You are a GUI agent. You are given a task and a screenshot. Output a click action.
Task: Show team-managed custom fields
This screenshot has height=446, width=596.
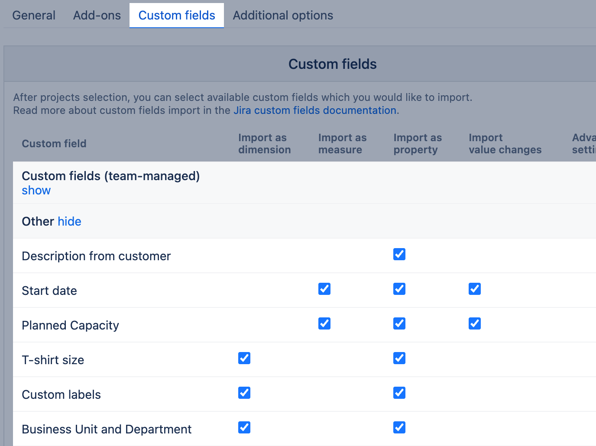click(x=36, y=191)
